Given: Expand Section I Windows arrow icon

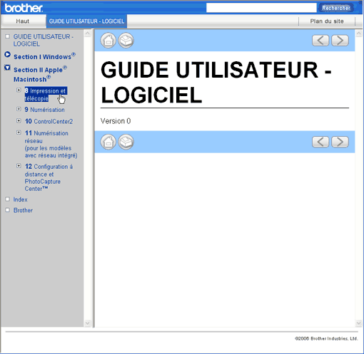Looking at the screenshot, I should click(x=7, y=54).
